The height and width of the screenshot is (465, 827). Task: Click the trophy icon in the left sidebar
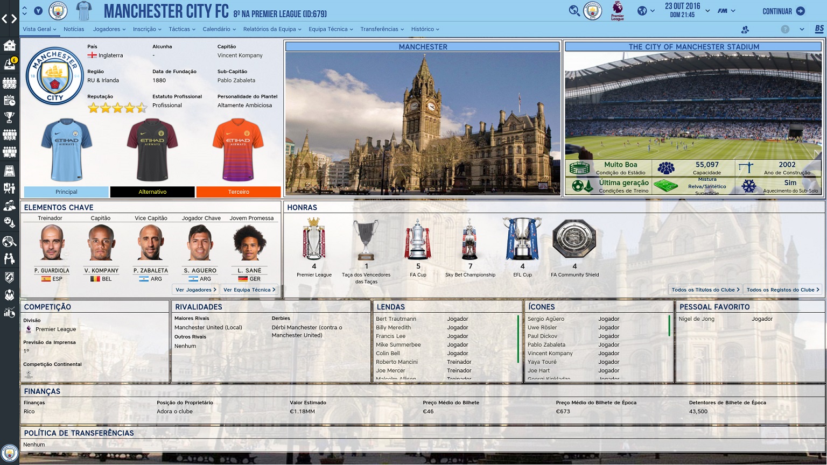pos(9,117)
